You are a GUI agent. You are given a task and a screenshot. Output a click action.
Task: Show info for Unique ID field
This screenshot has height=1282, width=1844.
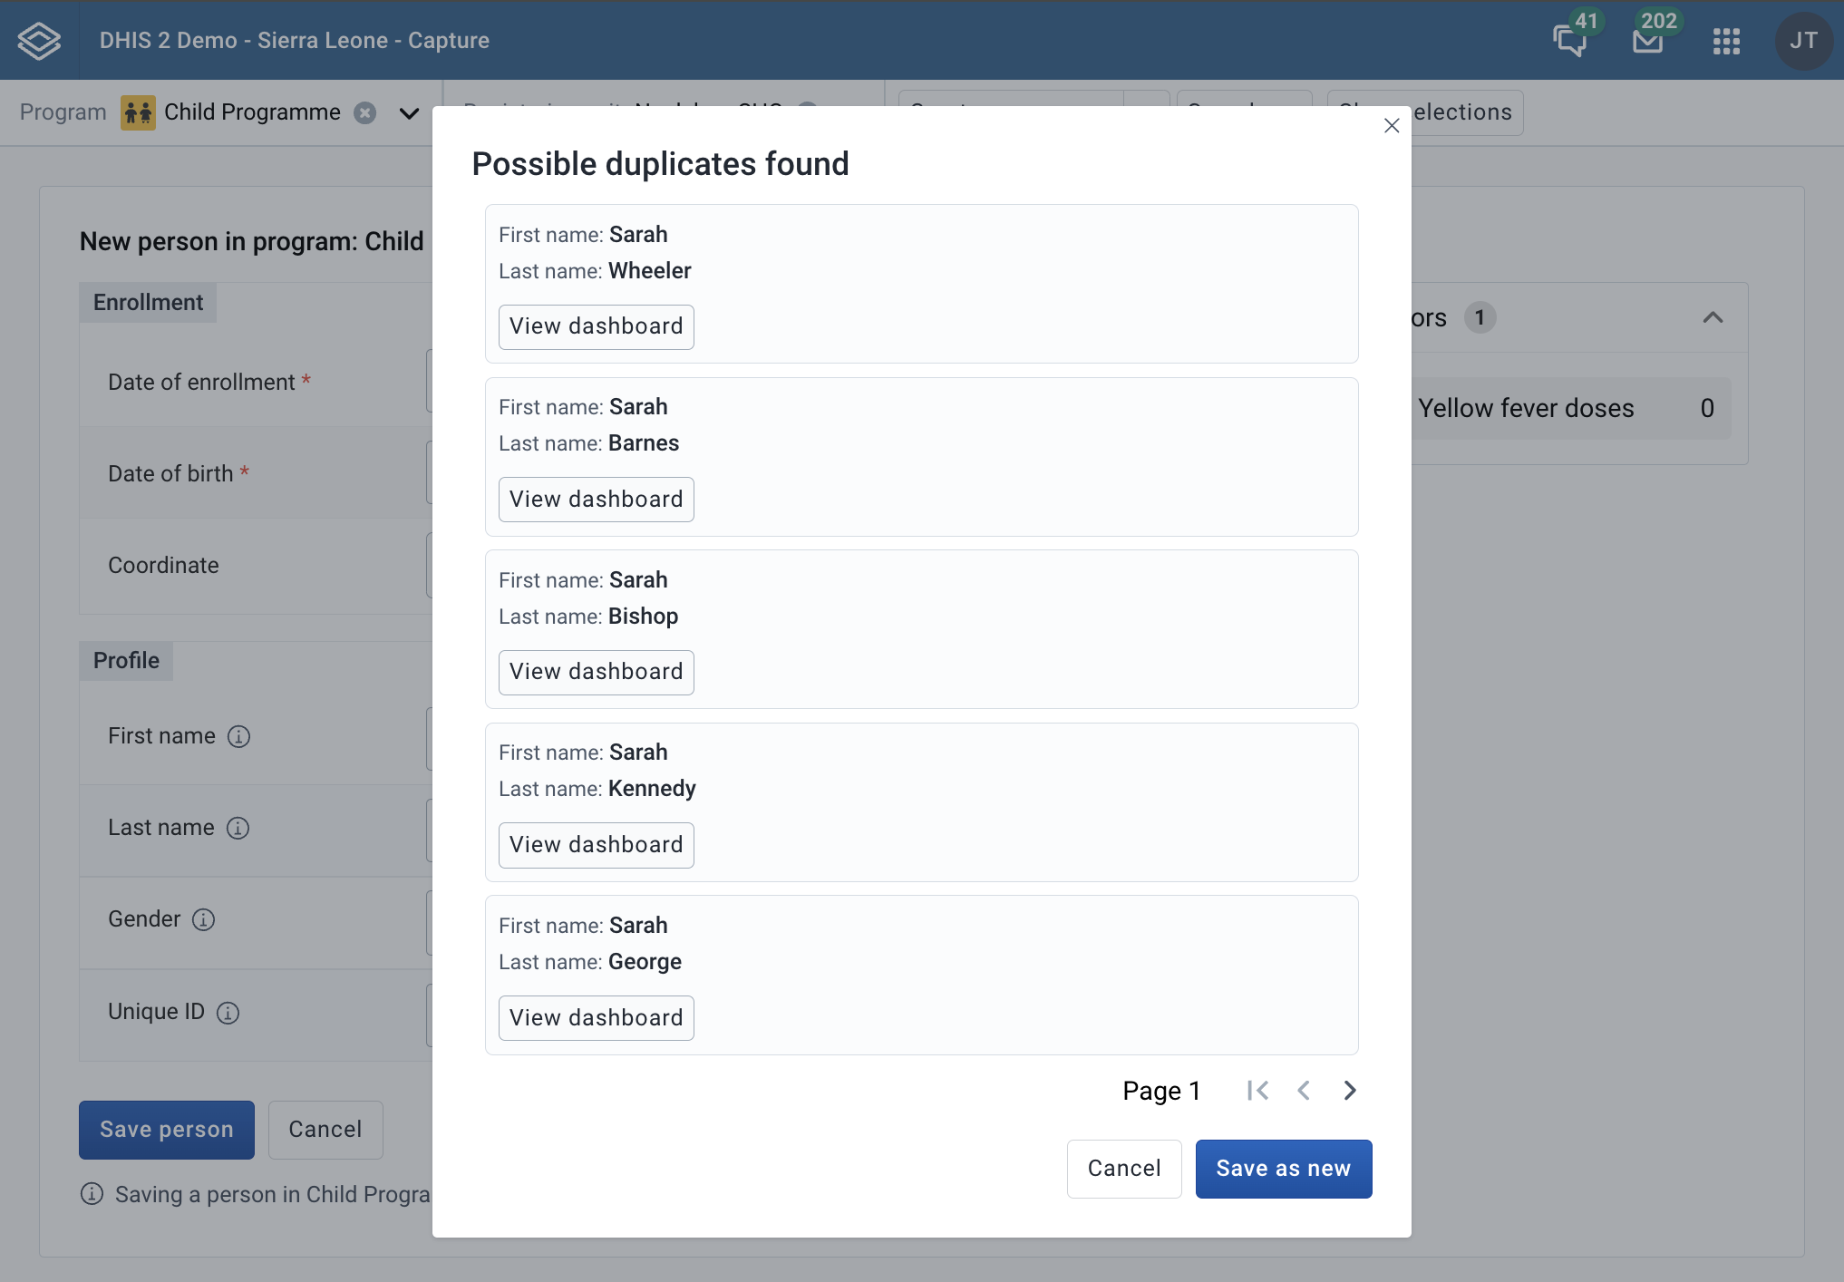pyautogui.click(x=228, y=1013)
